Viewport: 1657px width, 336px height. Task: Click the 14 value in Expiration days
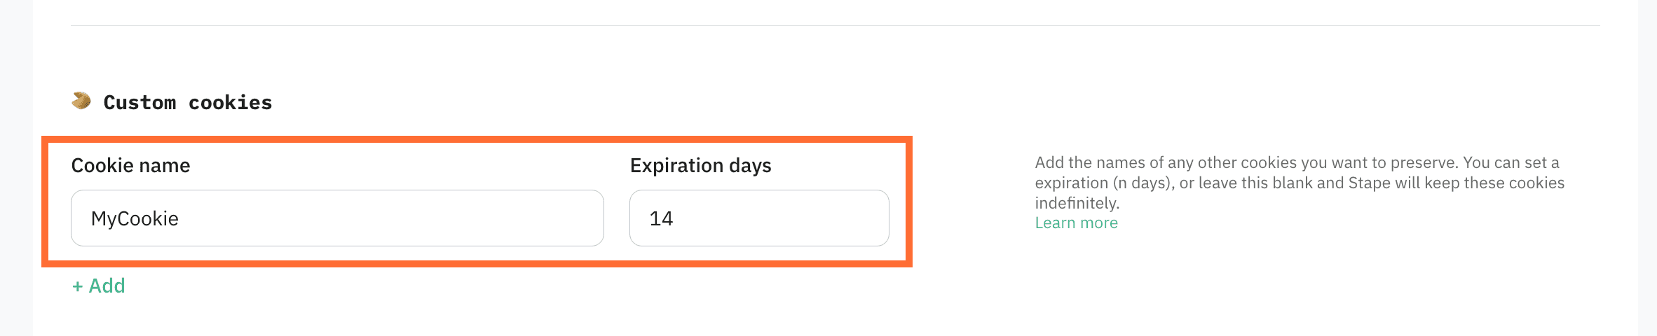click(x=661, y=218)
